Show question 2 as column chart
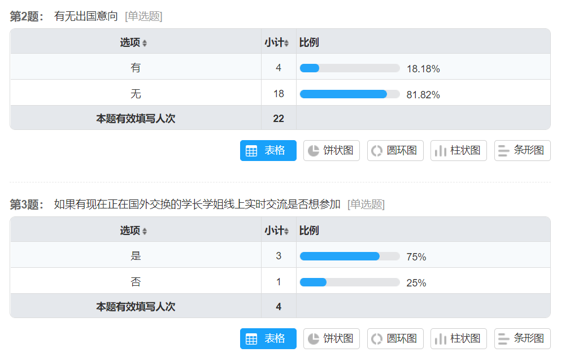The image size is (561, 361). (458, 151)
